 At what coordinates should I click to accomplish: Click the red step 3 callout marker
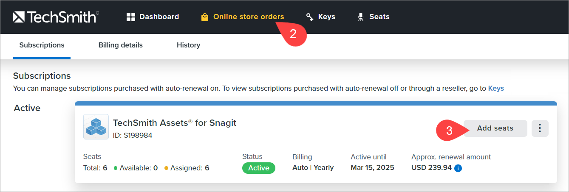449,131
